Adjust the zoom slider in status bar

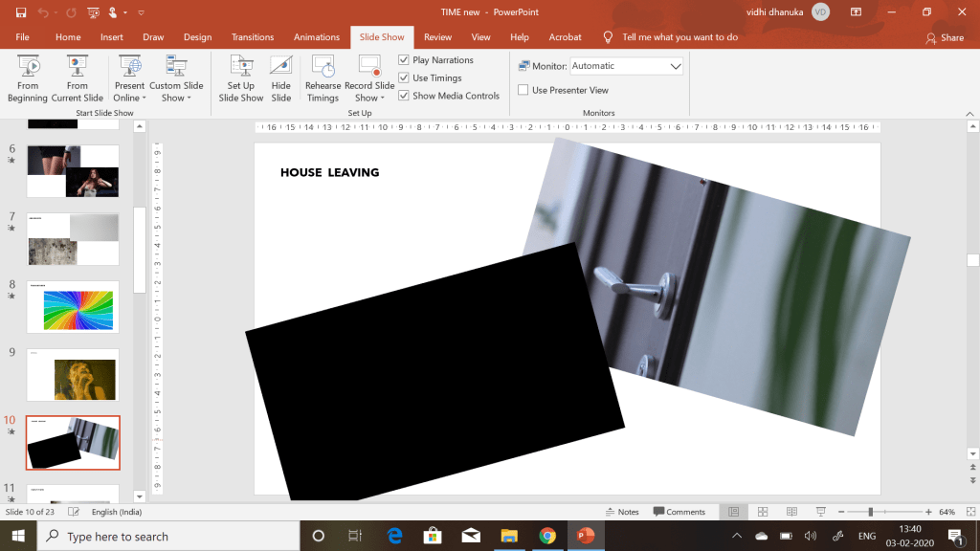tap(870, 512)
